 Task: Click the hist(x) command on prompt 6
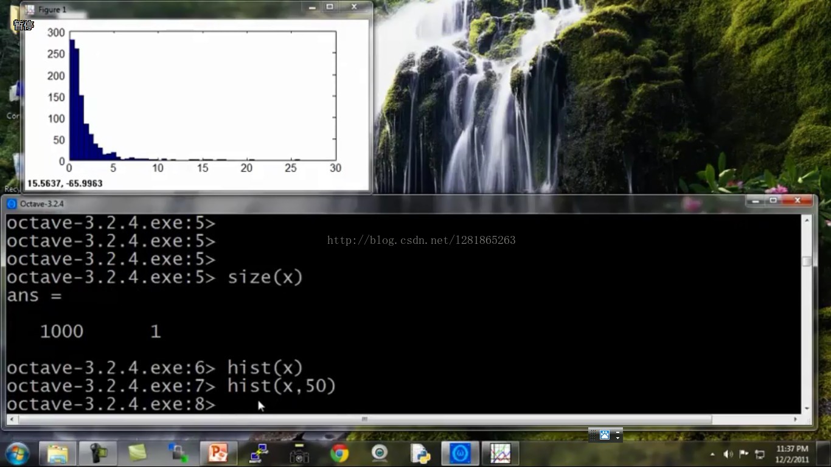[x=265, y=368]
